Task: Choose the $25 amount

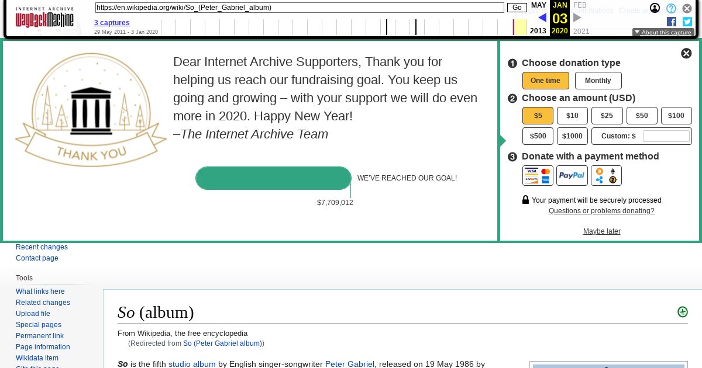Action: click(x=607, y=116)
